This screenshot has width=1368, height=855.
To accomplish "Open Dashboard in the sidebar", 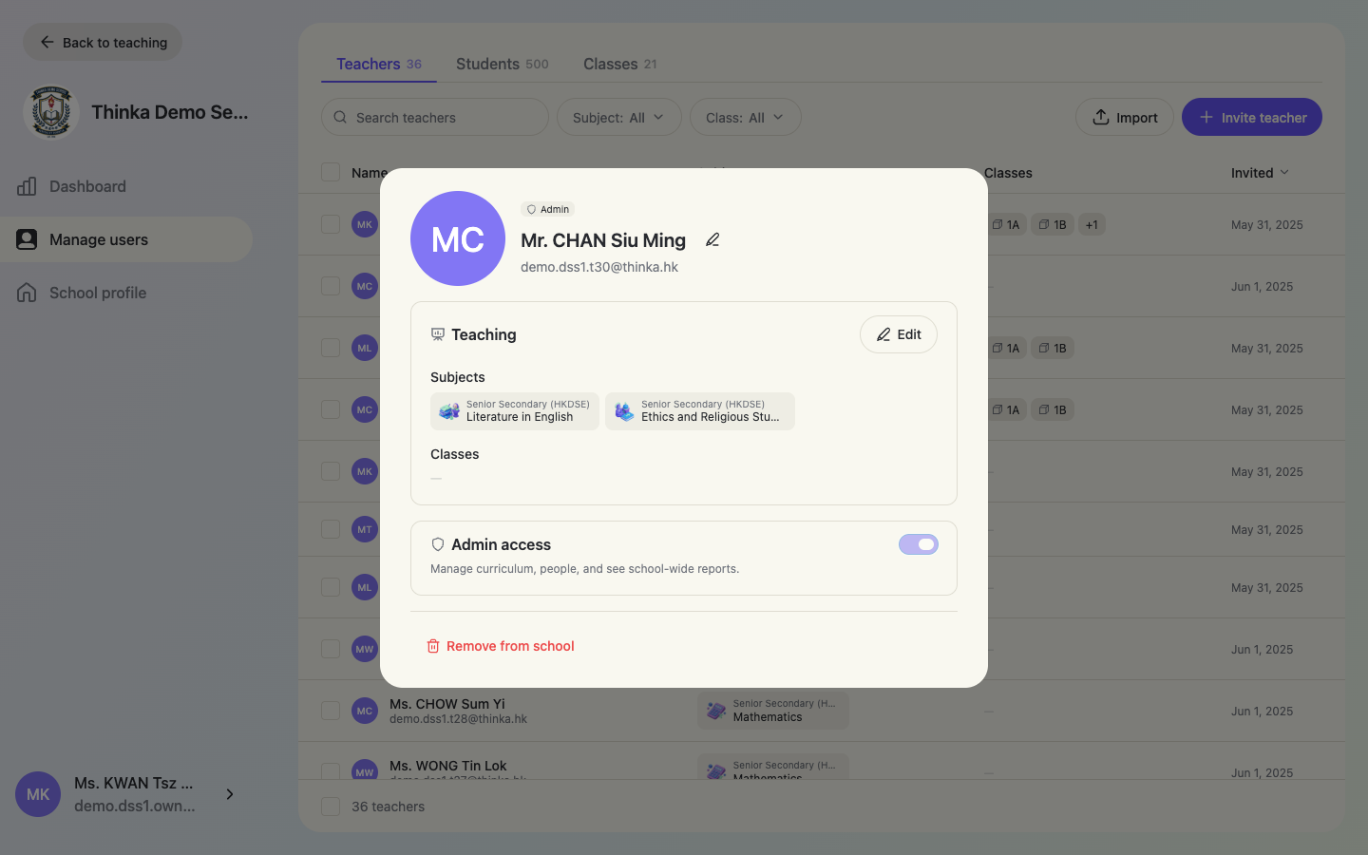I will (126, 186).
